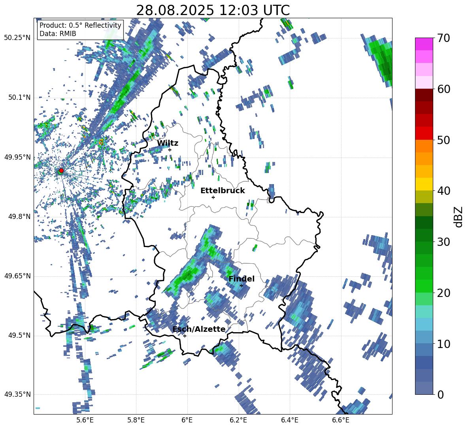The width and height of the screenshot is (468, 428).
Task: Click the Data: RMIB text
Action: [x=58, y=34]
